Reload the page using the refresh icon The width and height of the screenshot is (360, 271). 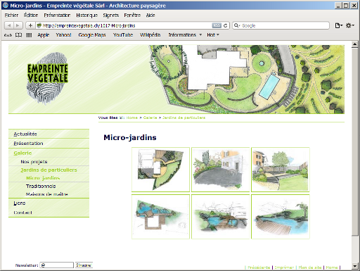pos(226,25)
